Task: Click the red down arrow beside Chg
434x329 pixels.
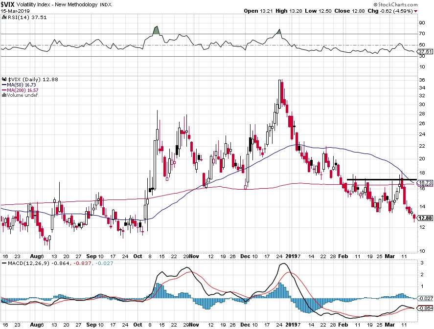Action: (416, 11)
